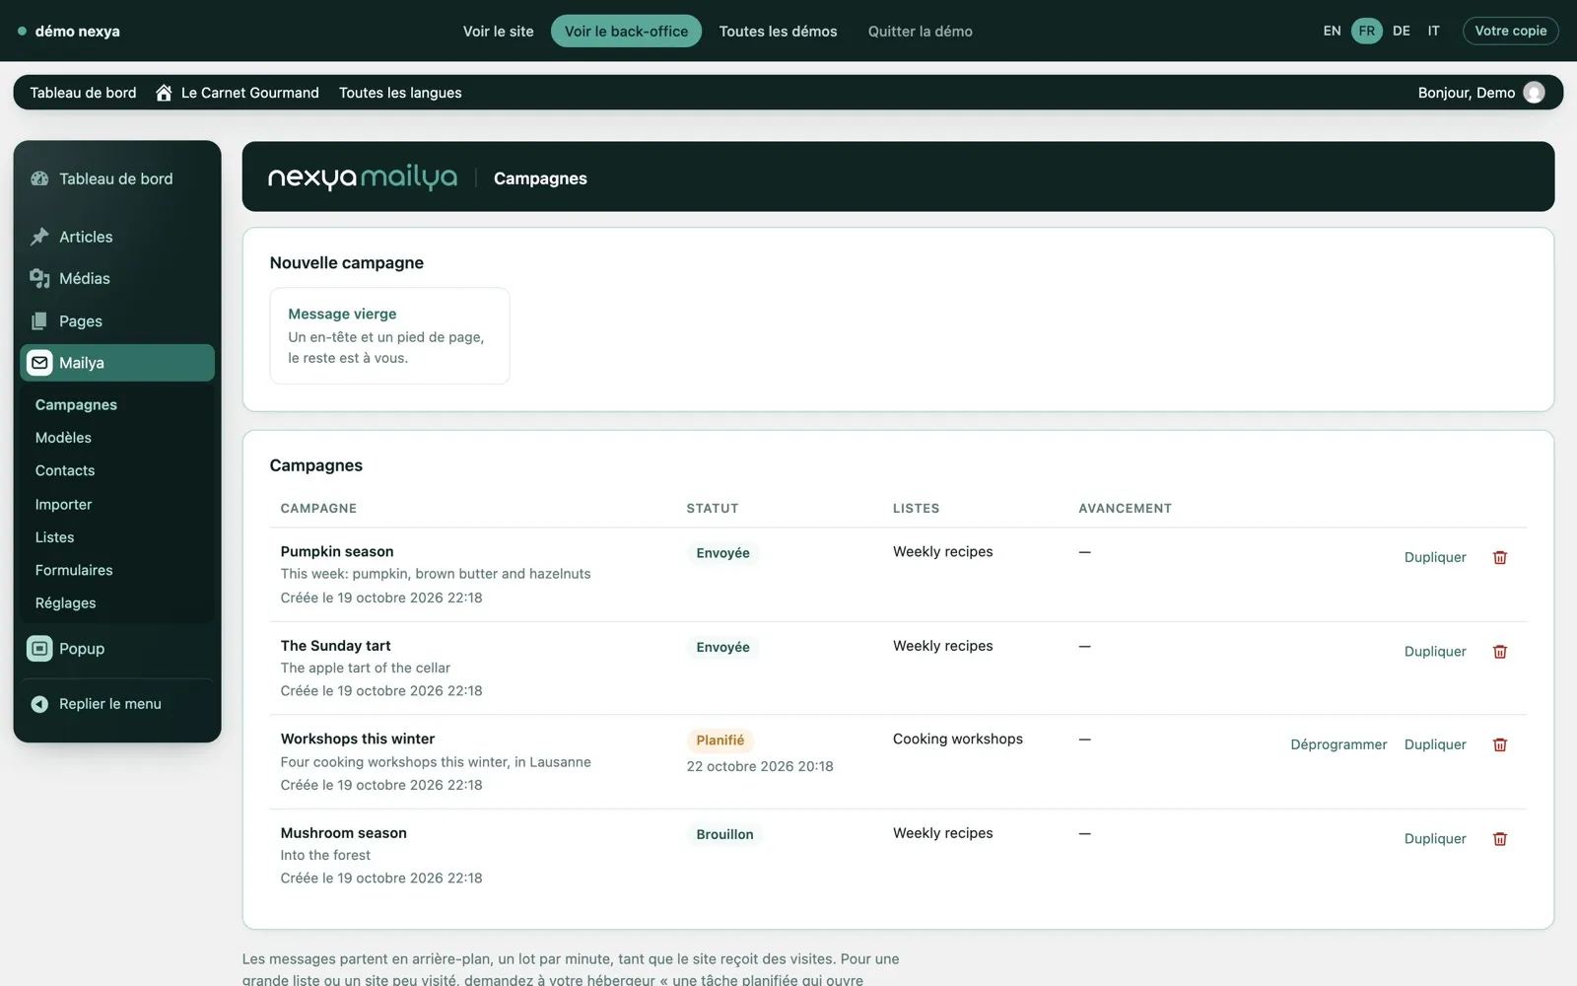Open the Importer submenu item
The height and width of the screenshot is (986, 1577).
point(63,504)
